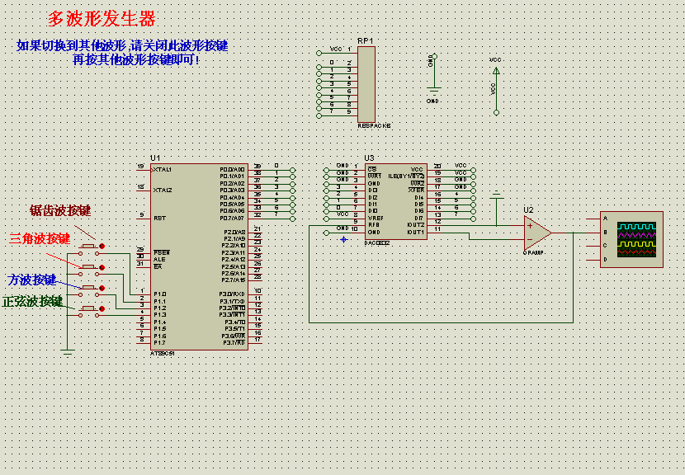Viewport: 685px width, 475px height.
Task: Click the VREF pin label on DAC0832
Action: coord(376,219)
